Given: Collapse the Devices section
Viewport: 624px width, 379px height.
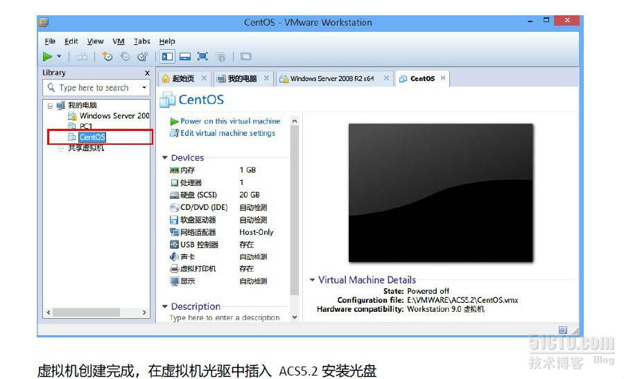Looking at the screenshot, I should (165, 157).
